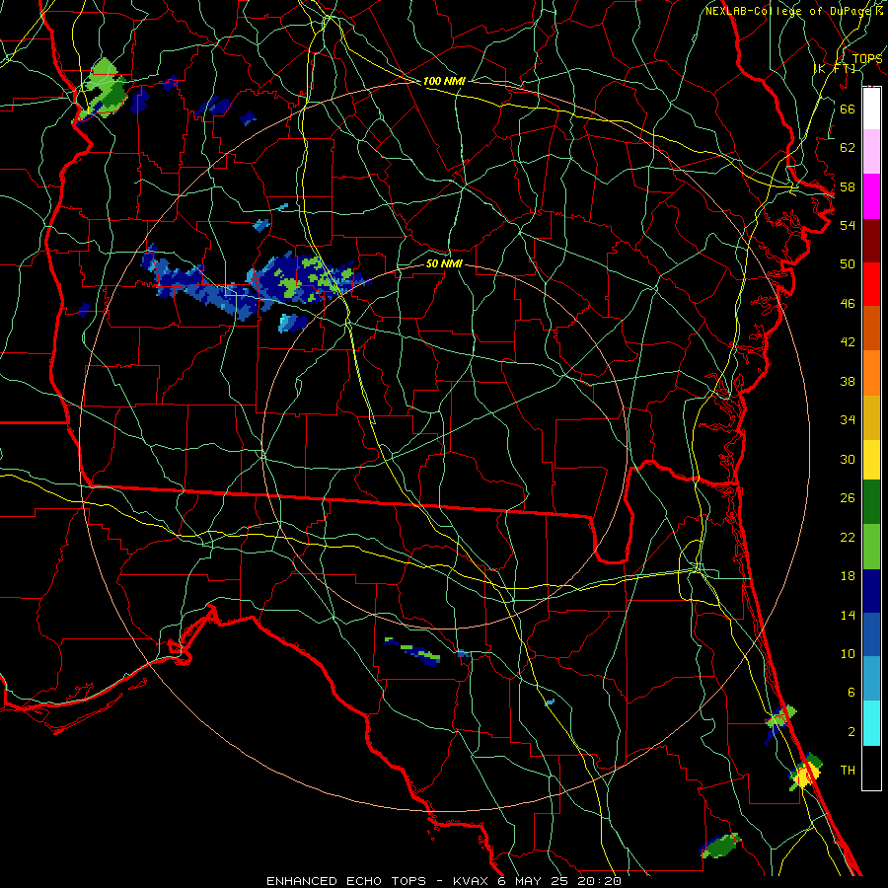Click the cyan legend swatch
888x888 pixels.
(x=871, y=723)
